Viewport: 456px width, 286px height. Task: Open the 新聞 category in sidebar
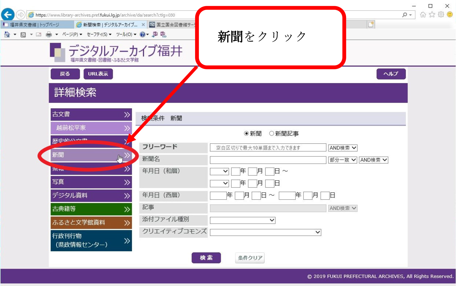(91, 155)
